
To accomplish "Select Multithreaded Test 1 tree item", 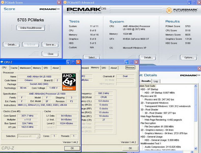I will [151, 144].
